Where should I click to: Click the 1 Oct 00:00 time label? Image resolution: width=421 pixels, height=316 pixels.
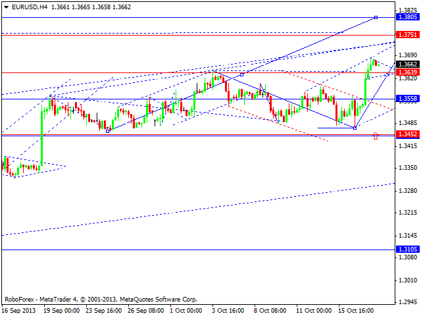(x=186, y=310)
